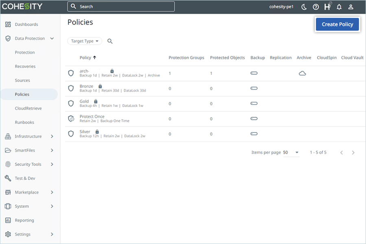This screenshot has height=244, width=366.
Task: Open the Bronze policy name
Action: click(86, 86)
